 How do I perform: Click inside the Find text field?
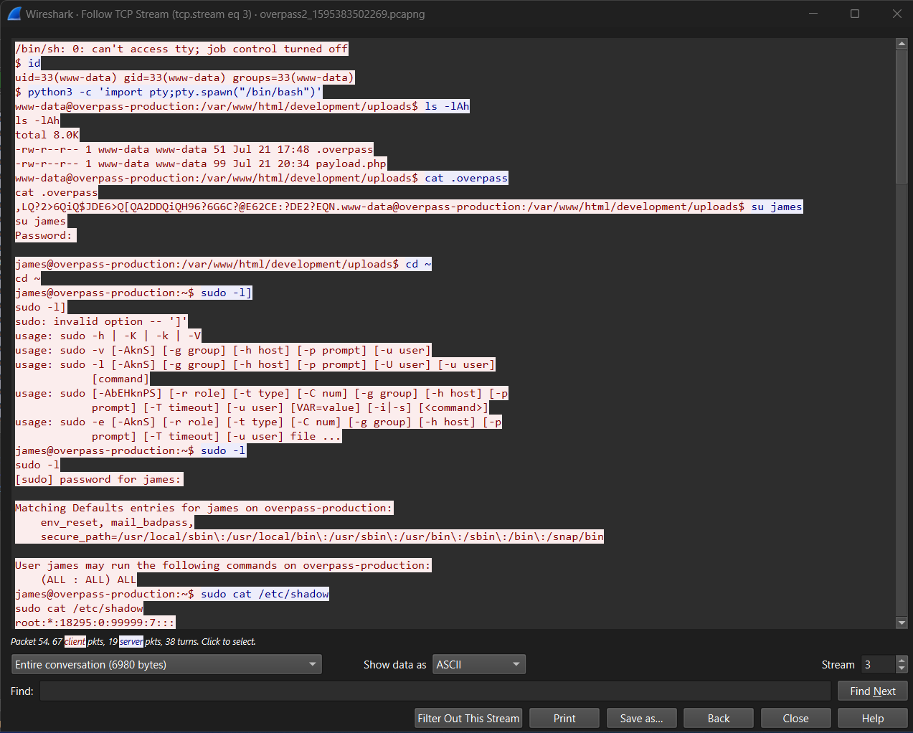[435, 691]
